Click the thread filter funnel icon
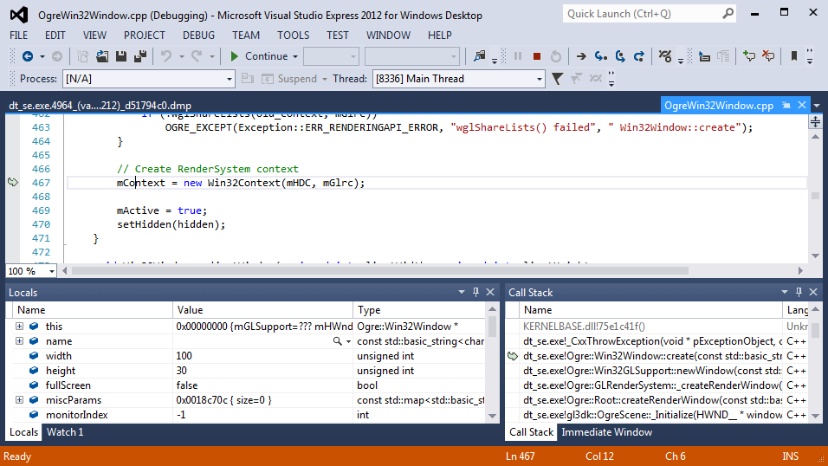828x466 pixels. 557,79
